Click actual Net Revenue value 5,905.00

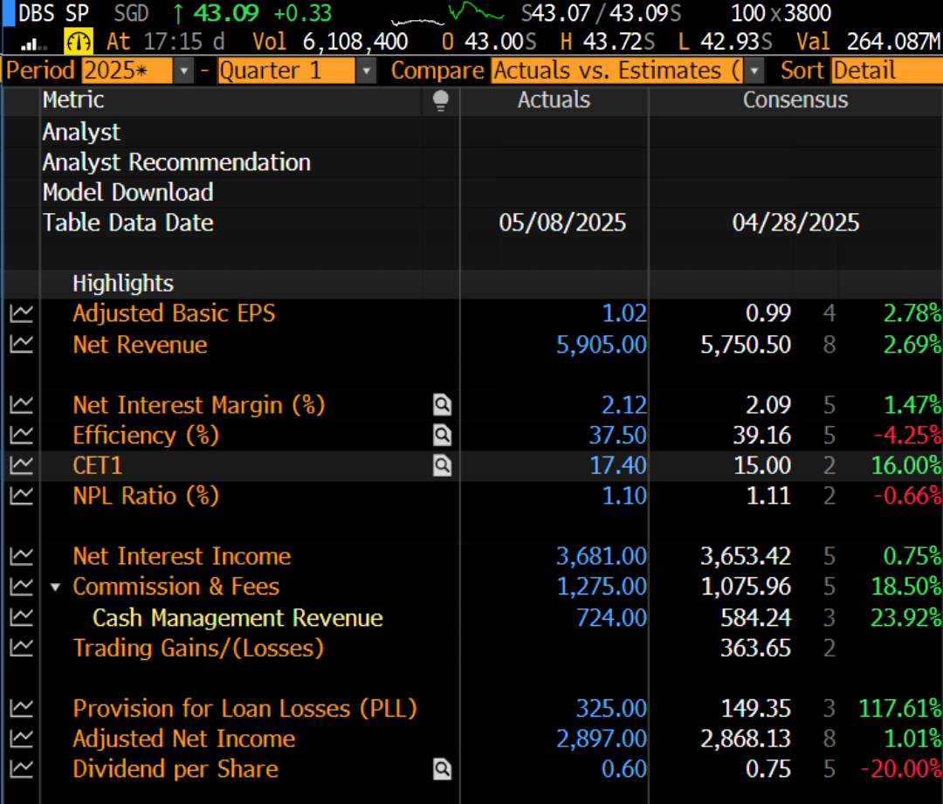click(602, 345)
